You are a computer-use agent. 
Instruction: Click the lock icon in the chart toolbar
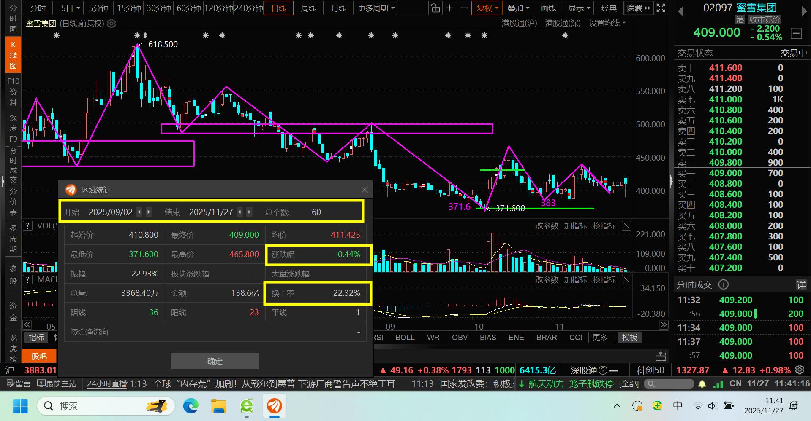click(x=435, y=8)
